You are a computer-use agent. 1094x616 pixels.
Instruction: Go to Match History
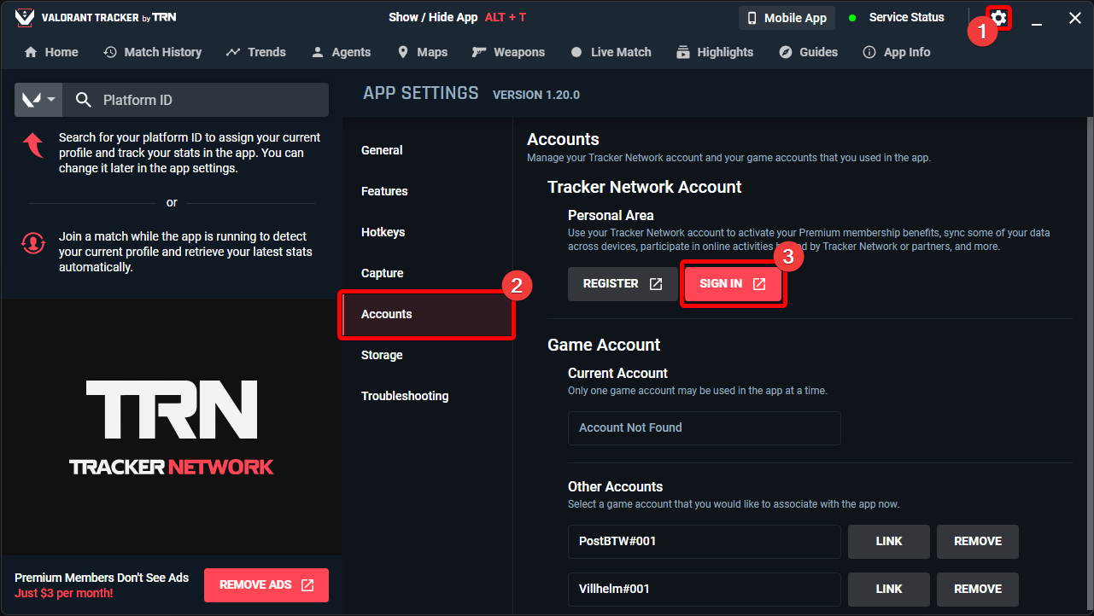(x=153, y=52)
